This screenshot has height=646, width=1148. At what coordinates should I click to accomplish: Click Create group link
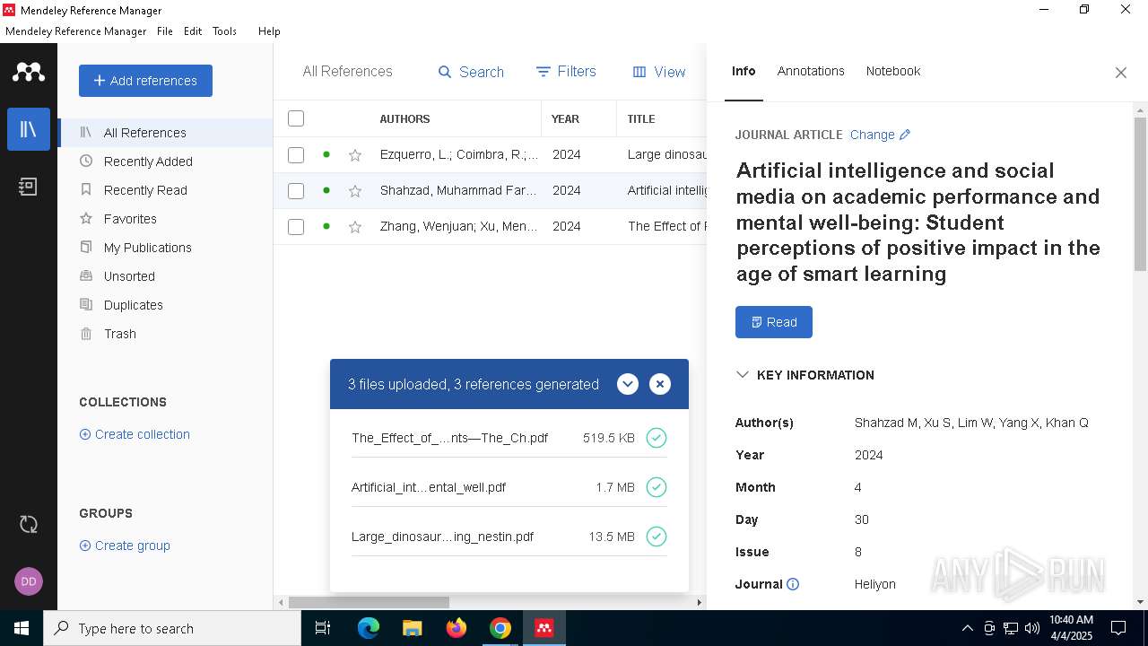tap(125, 546)
